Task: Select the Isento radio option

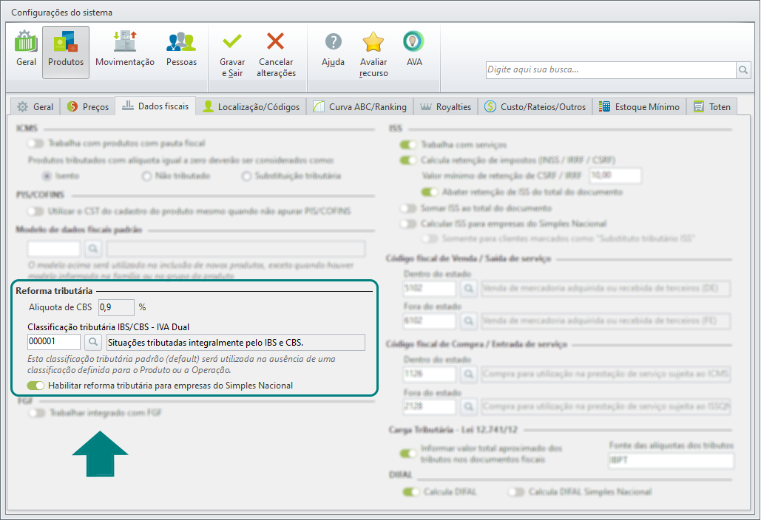Action: click(47, 176)
